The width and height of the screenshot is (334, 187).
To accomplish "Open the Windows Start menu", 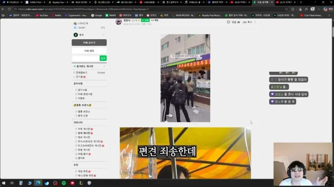I will click(x=4, y=183).
